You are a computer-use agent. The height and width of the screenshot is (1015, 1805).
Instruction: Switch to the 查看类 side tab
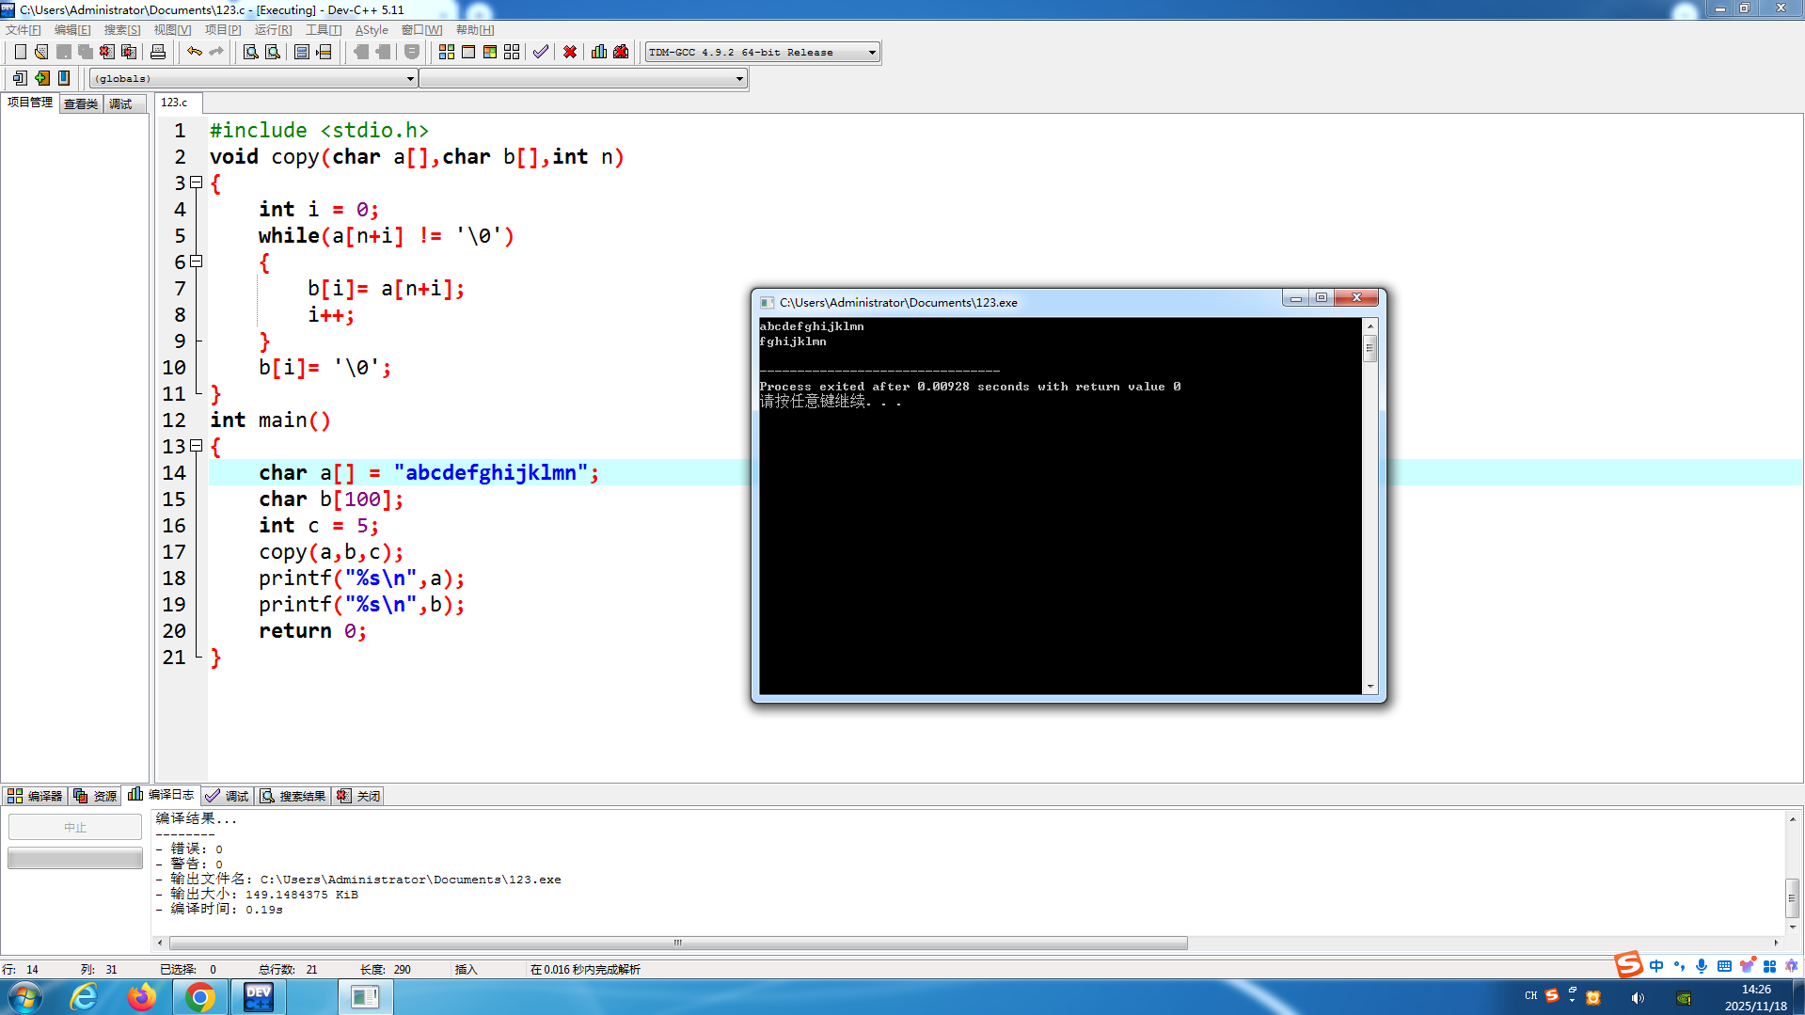point(81,104)
